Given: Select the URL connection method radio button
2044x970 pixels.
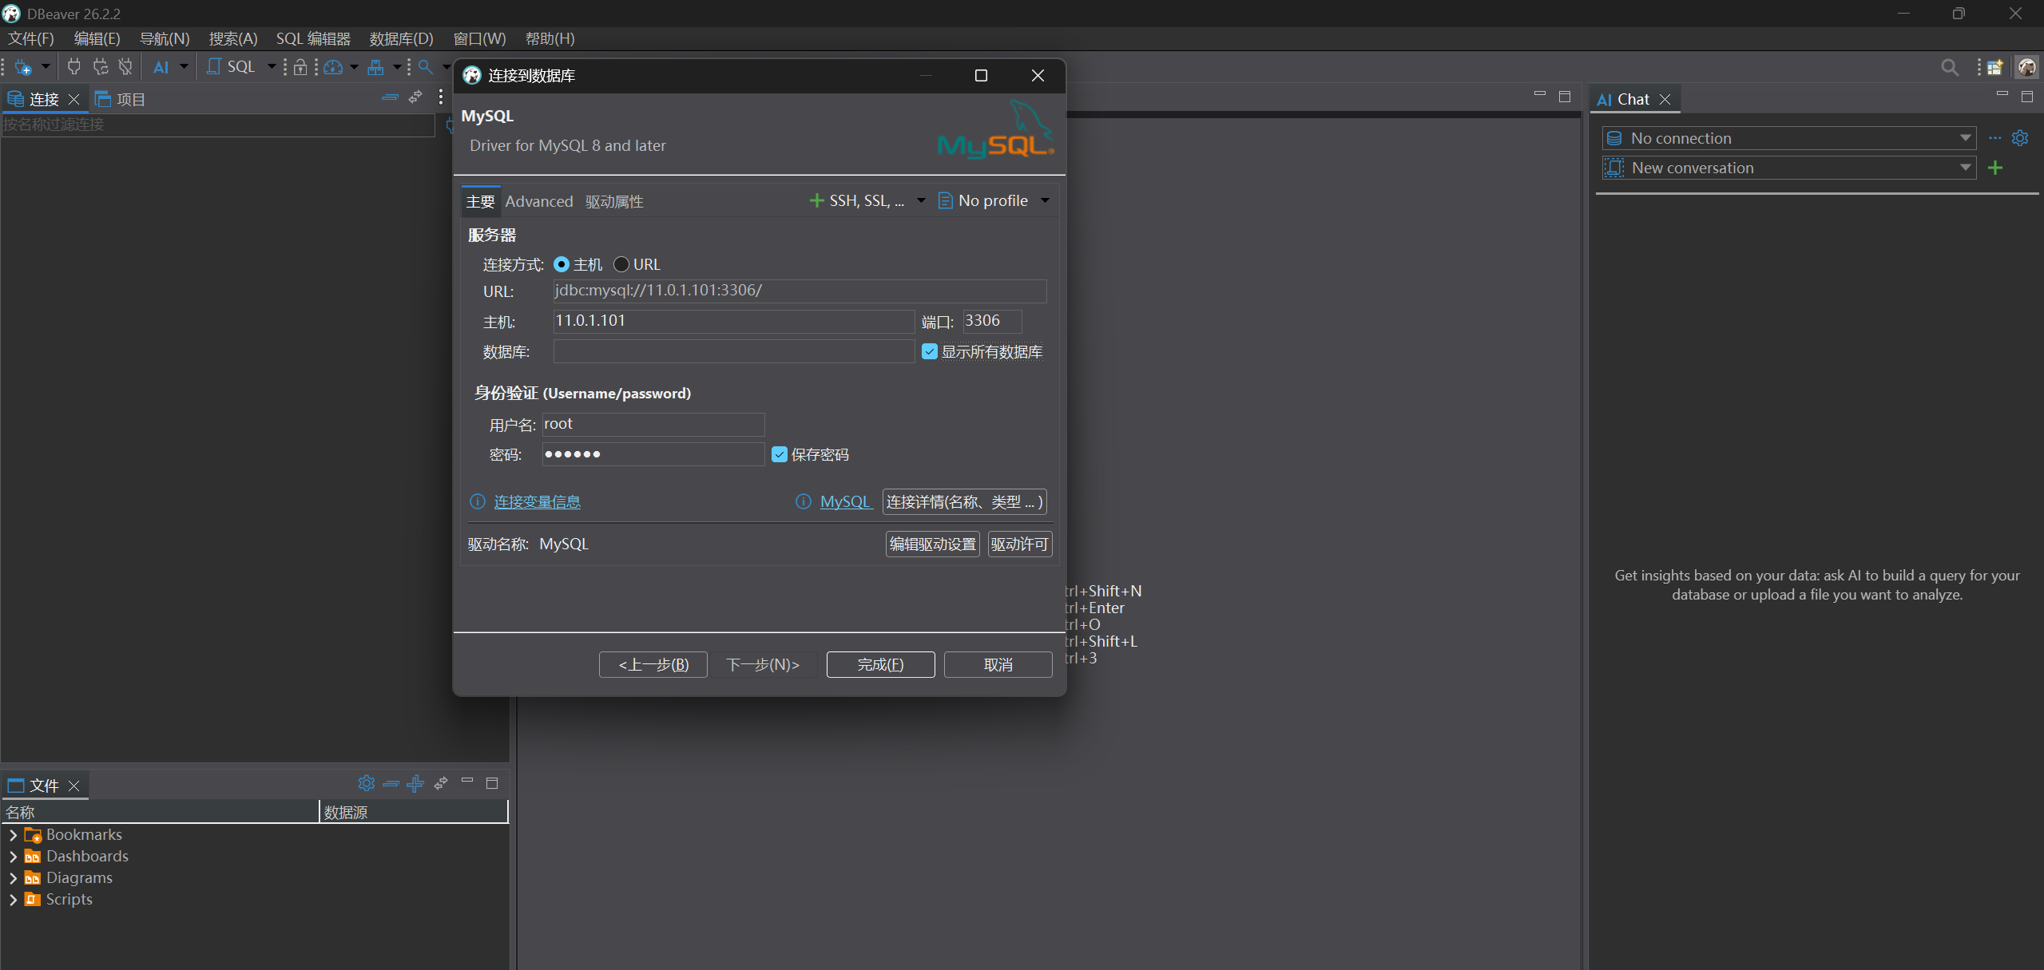Looking at the screenshot, I should tap(621, 264).
